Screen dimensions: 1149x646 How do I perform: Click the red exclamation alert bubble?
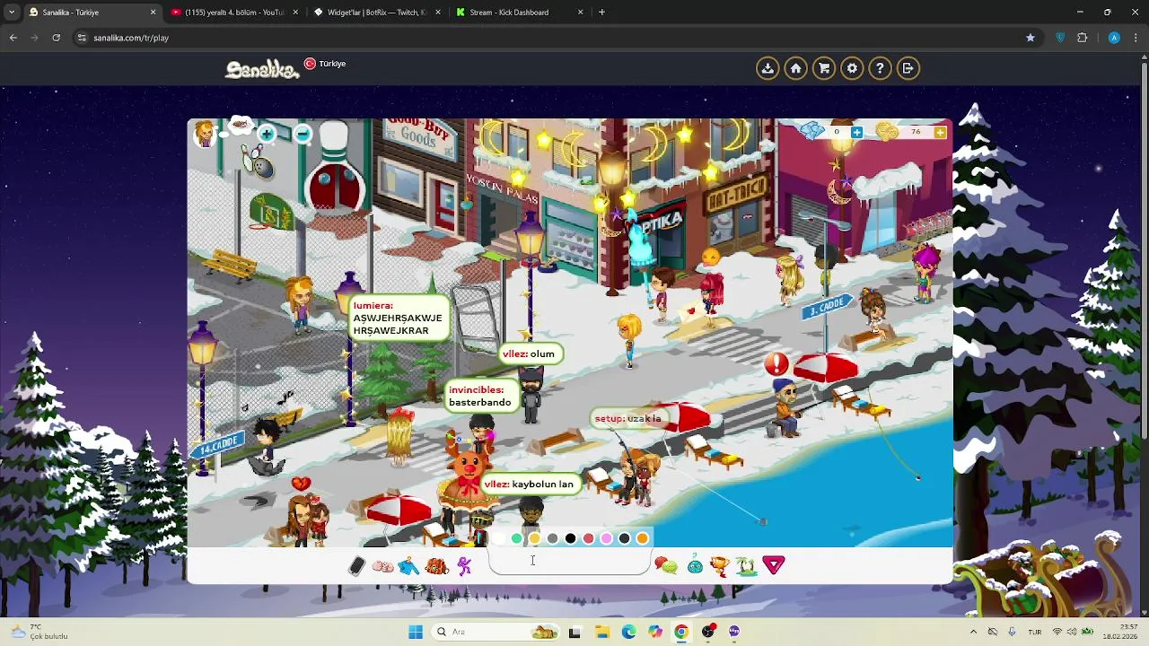(x=776, y=364)
